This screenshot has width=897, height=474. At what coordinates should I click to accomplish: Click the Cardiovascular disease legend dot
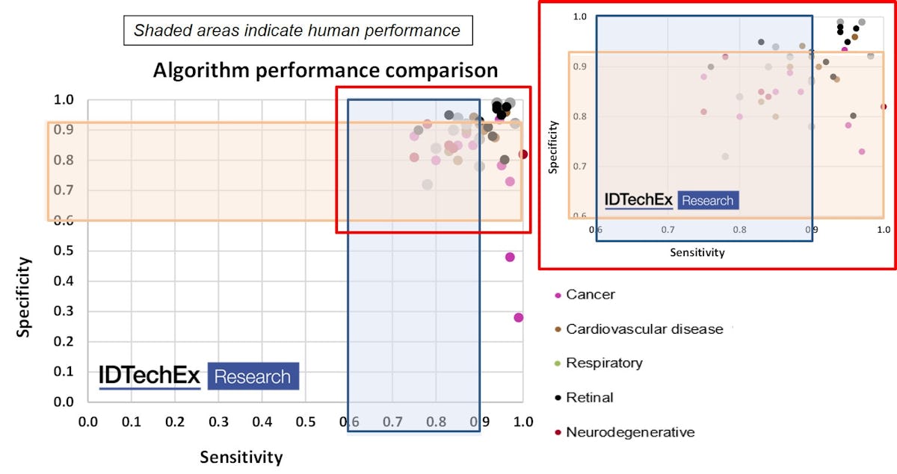557,330
